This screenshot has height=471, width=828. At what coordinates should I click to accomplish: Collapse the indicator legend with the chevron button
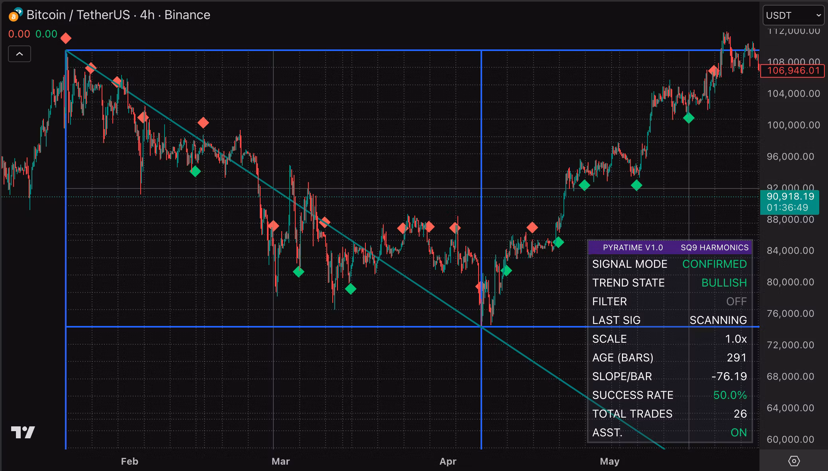click(20, 54)
